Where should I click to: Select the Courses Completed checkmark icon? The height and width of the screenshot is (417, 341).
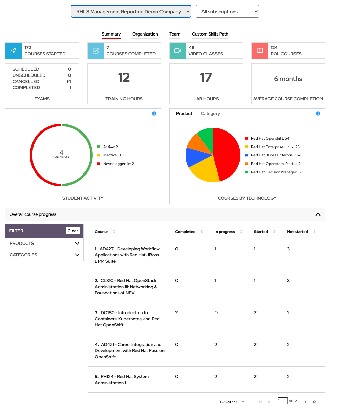point(95,51)
